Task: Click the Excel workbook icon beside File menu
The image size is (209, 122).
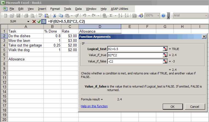Action: (5, 9)
